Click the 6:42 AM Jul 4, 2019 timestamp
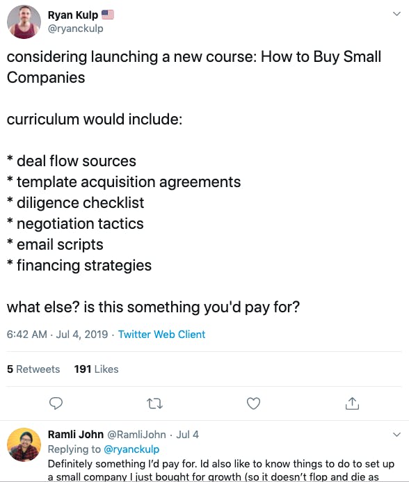The width and height of the screenshot is (409, 482). (x=57, y=334)
